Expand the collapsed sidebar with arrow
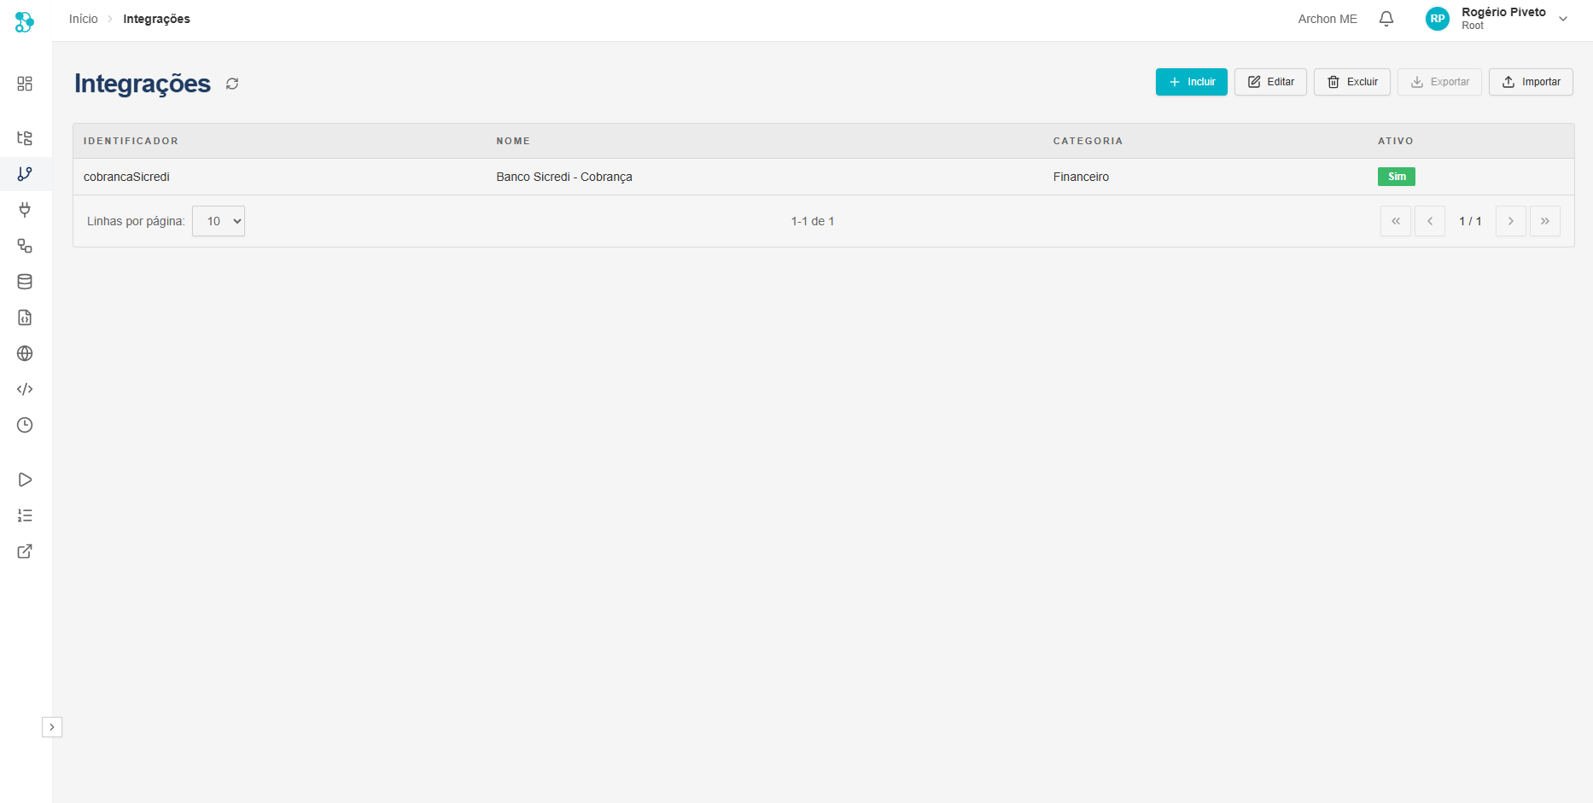1593x803 pixels. coord(52,727)
